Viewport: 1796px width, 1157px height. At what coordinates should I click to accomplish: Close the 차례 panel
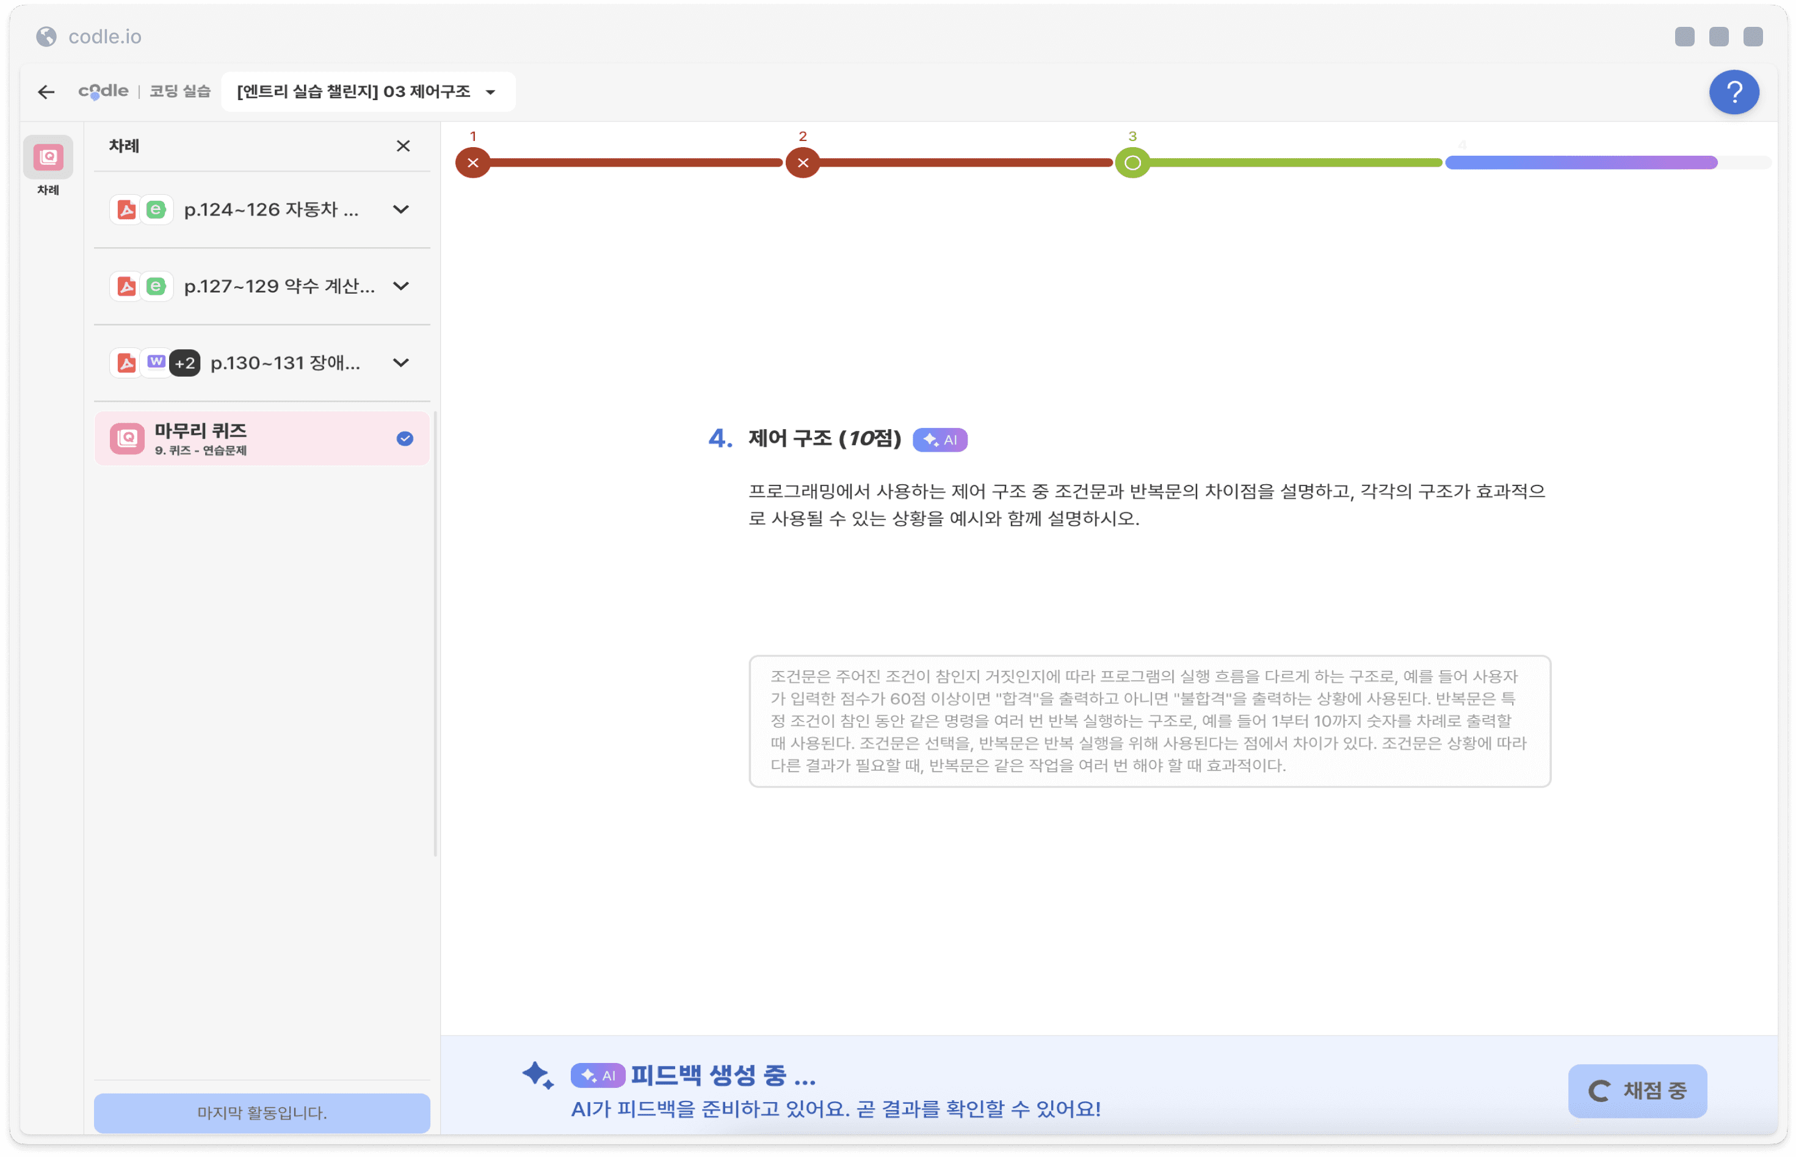click(x=403, y=146)
